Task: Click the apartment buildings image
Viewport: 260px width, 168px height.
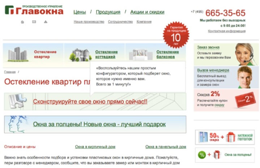Action: pos(18,54)
